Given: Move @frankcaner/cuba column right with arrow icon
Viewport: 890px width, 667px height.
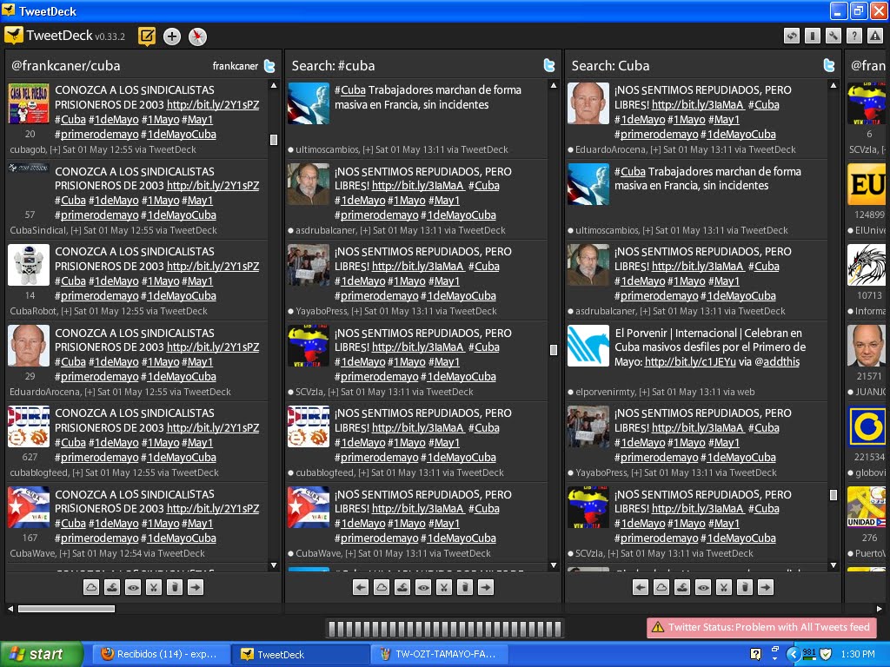Looking at the screenshot, I should 196,588.
